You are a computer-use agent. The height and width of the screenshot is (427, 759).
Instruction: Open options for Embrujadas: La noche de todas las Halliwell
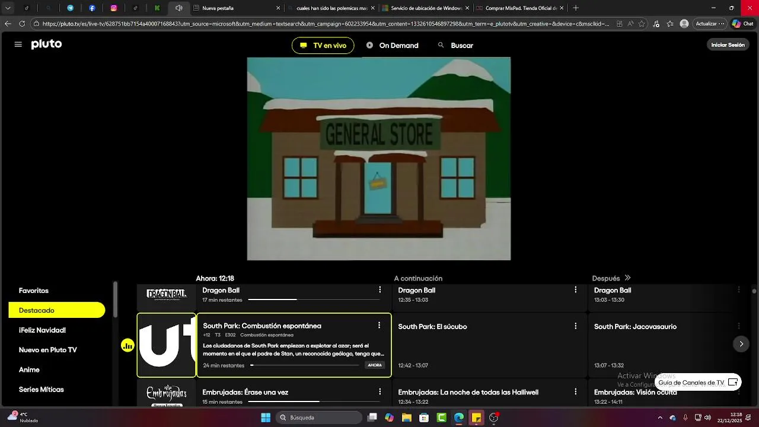(x=575, y=392)
